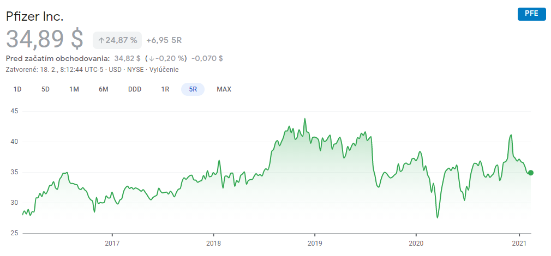This screenshot has width=551, height=256.
Task: Click the 25 y-axis label
Action: [x=15, y=233]
